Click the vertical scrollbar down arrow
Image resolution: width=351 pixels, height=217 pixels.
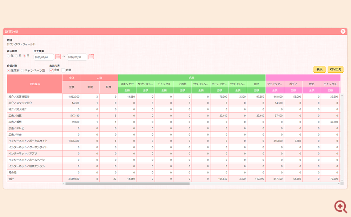[342, 180]
